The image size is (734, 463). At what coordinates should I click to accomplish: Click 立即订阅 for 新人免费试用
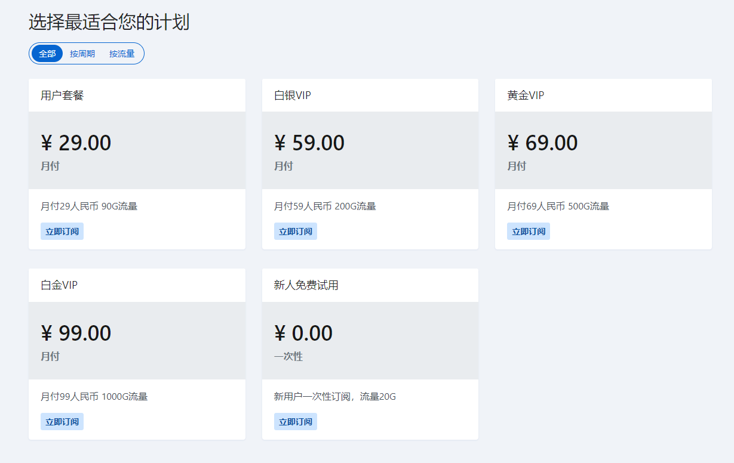[x=295, y=422]
